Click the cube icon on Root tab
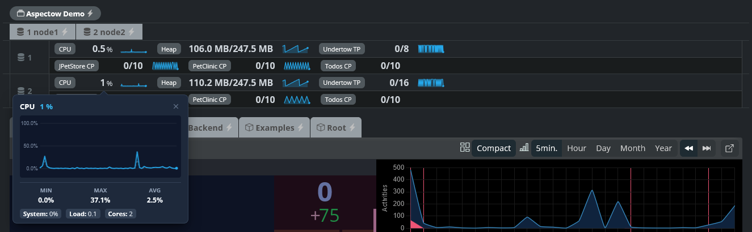752x232 pixels. pos(320,128)
